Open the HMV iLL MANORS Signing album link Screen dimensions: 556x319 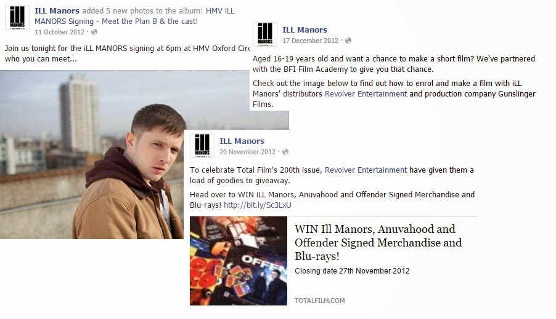coord(134,16)
